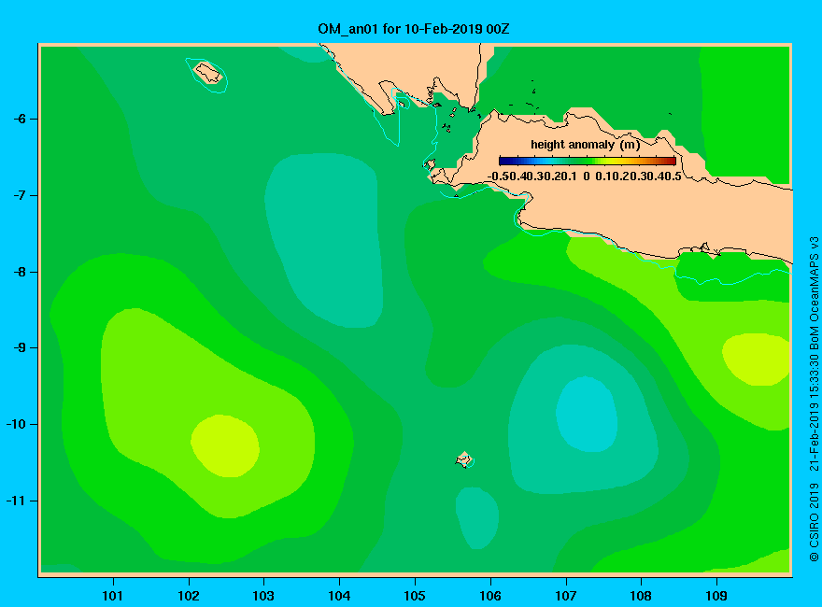Click the longitude label 103
822x607 pixels.
[263, 596]
